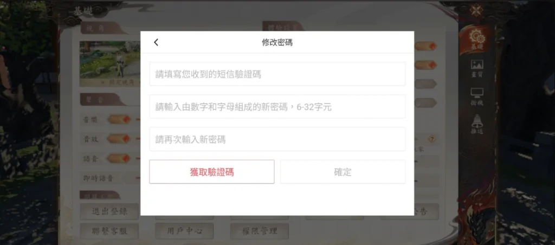Image resolution: width=555 pixels, height=245 pixels.
Task: Open 權限管理 permission management
Action: (260, 231)
